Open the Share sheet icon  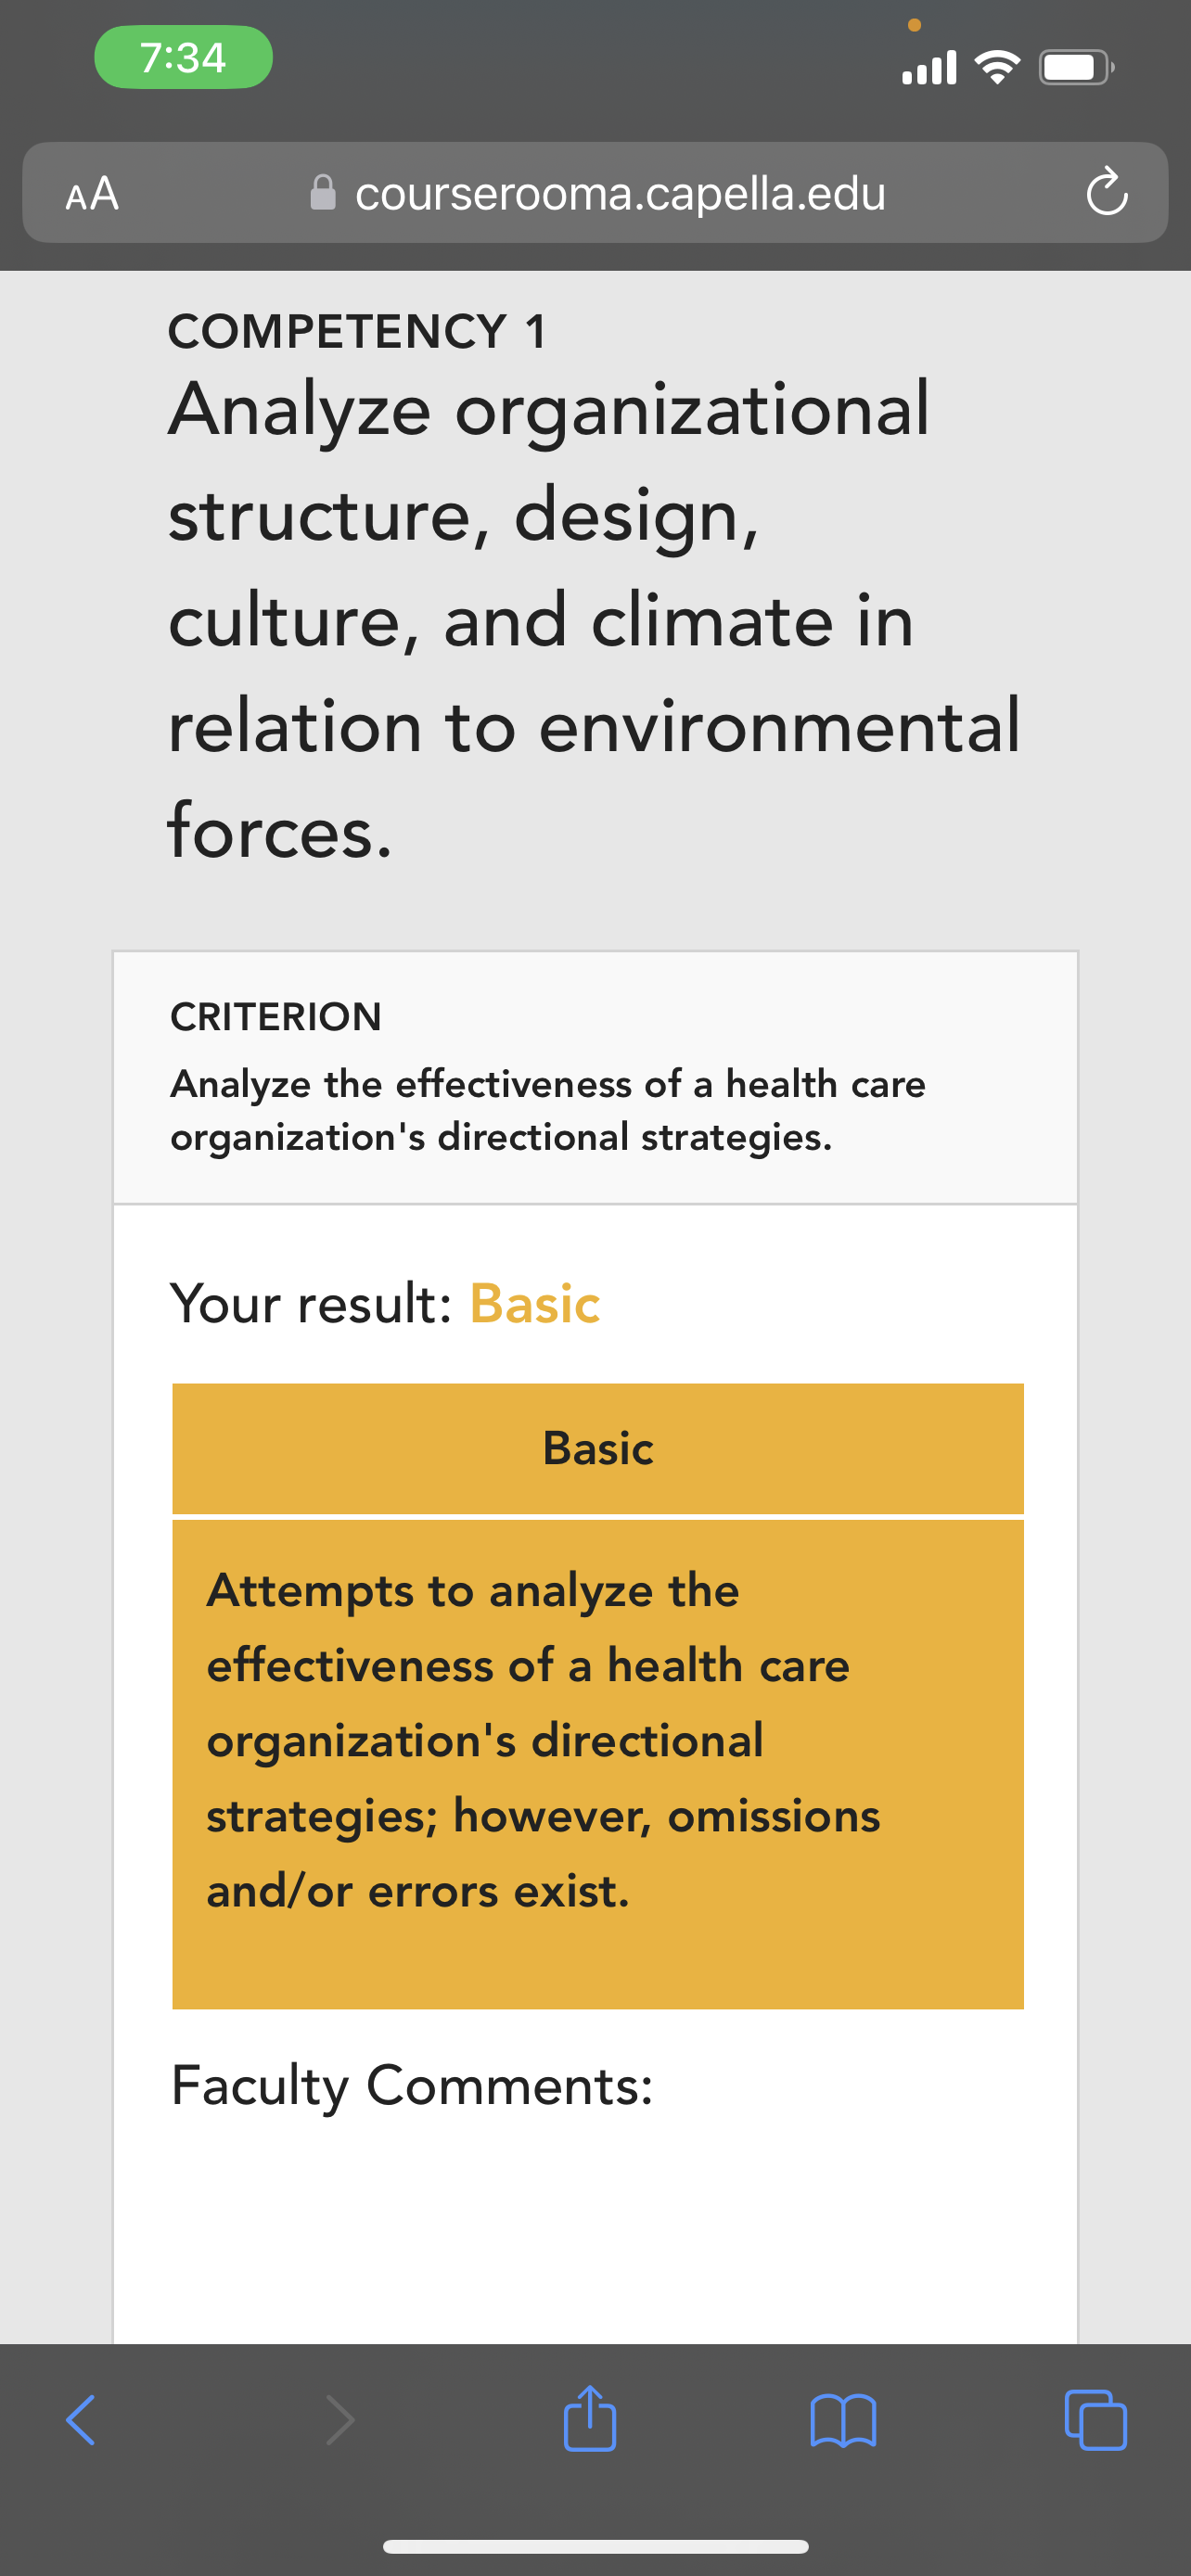tap(590, 2417)
